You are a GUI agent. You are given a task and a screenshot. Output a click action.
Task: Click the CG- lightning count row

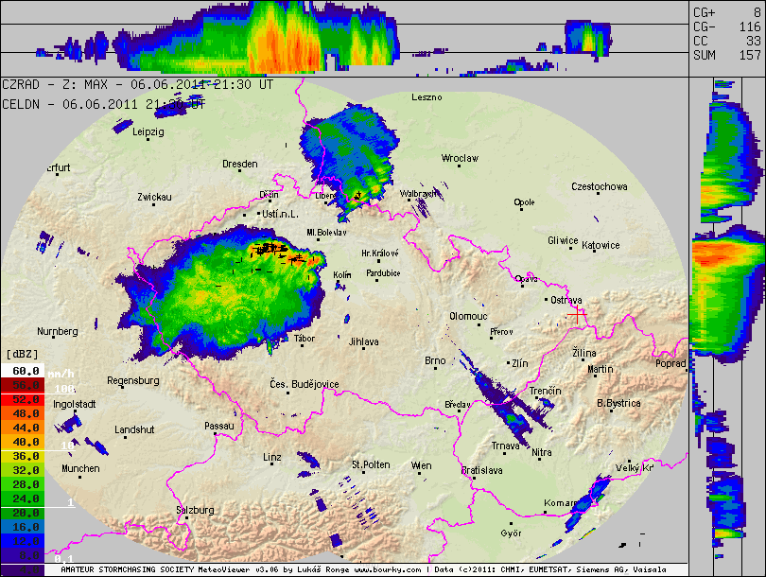(x=726, y=27)
